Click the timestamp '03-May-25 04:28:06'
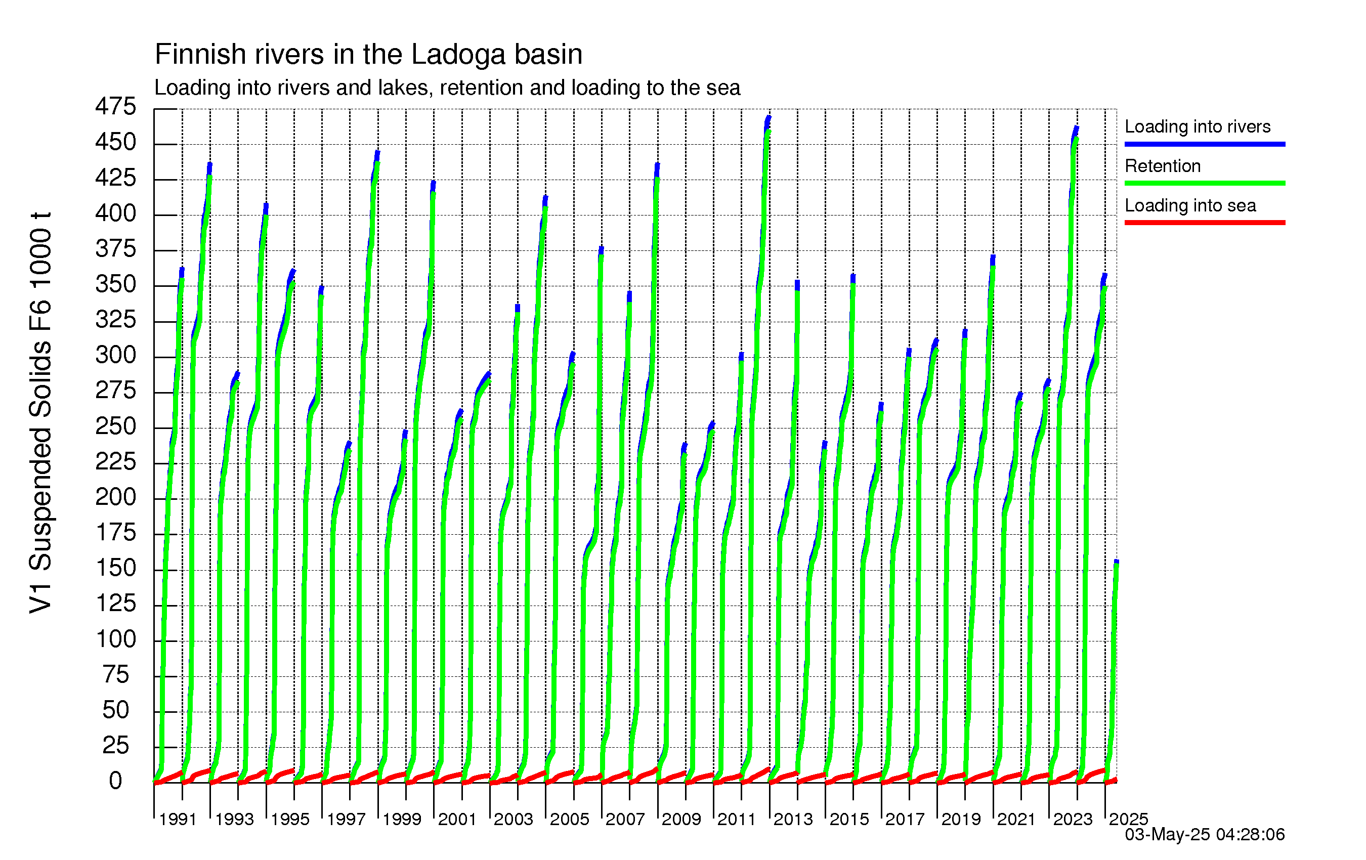The height and width of the screenshot is (860, 1366). coord(1205,835)
